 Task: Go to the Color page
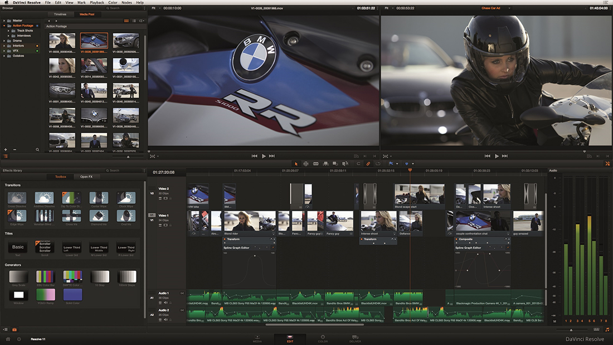click(323, 339)
